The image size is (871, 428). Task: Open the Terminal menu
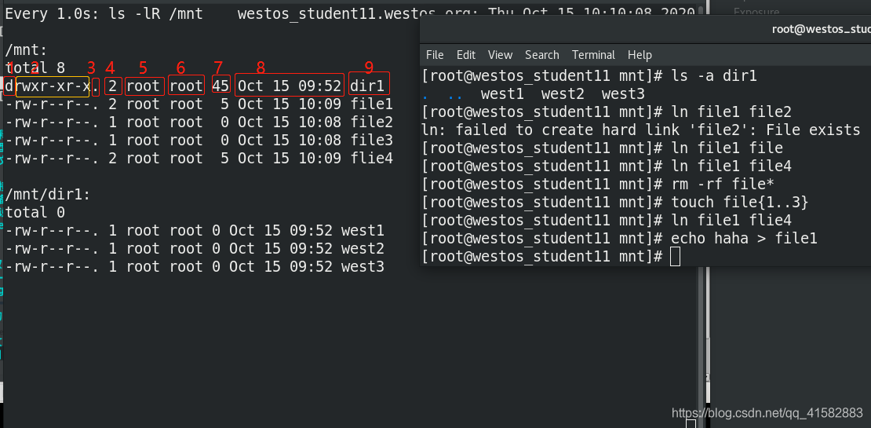(x=593, y=55)
